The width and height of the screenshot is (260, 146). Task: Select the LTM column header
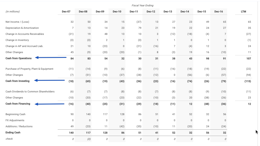pyautogui.click(x=243, y=12)
